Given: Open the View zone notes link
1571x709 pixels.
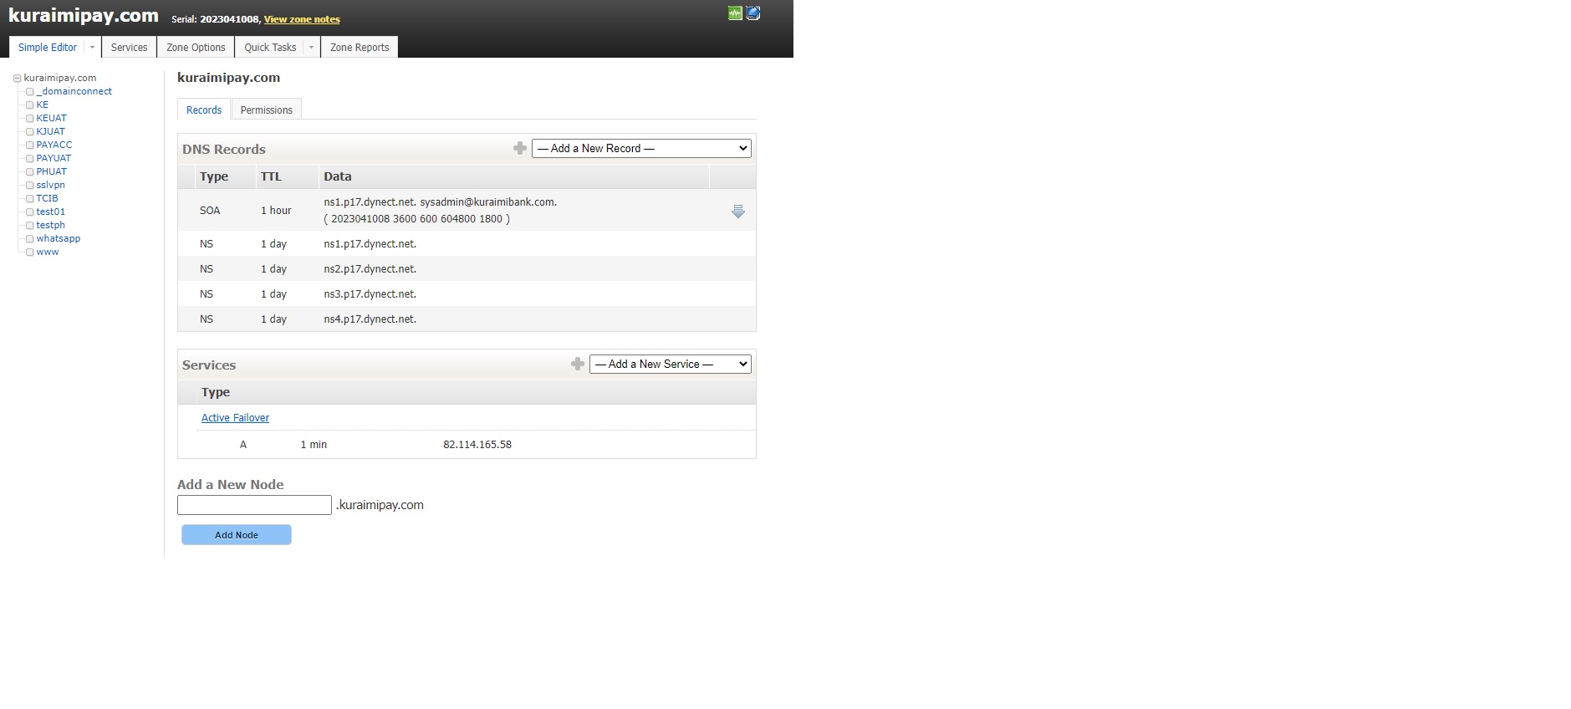Looking at the screenshot, I should pos(302,19).
